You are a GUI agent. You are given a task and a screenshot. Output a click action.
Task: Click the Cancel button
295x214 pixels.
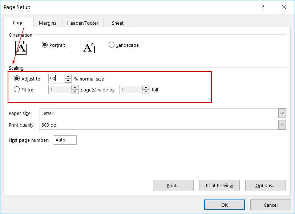[x=271, y=205]
